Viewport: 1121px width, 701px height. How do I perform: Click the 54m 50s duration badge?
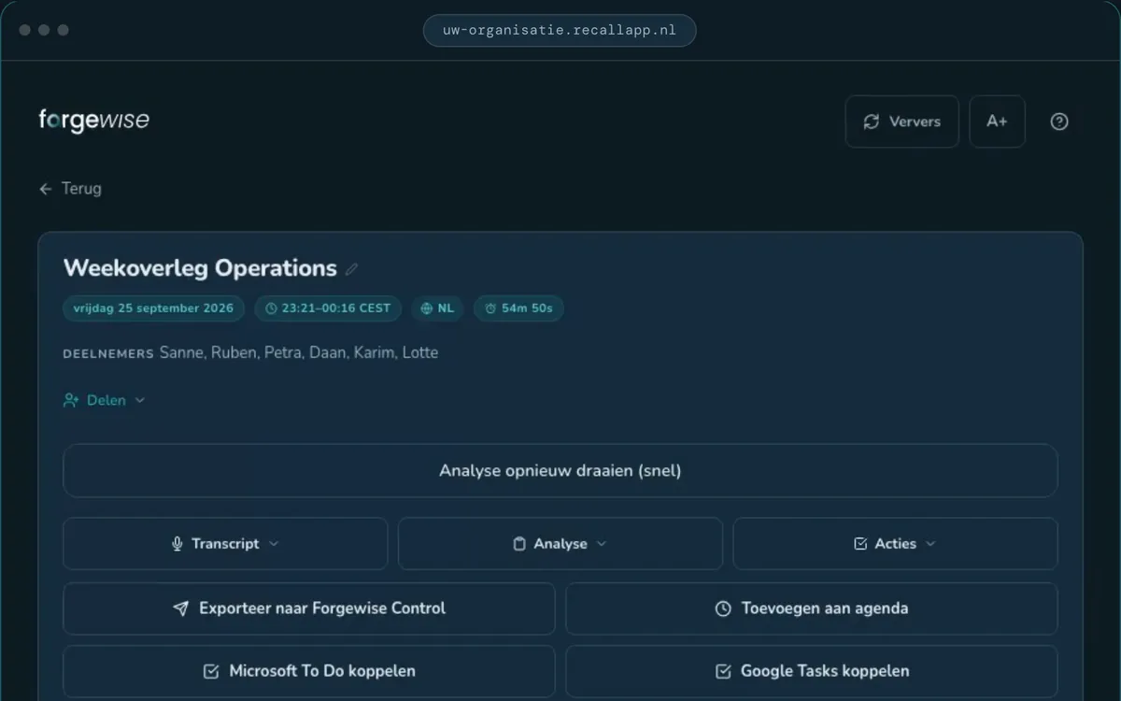[x=518, y=308]
